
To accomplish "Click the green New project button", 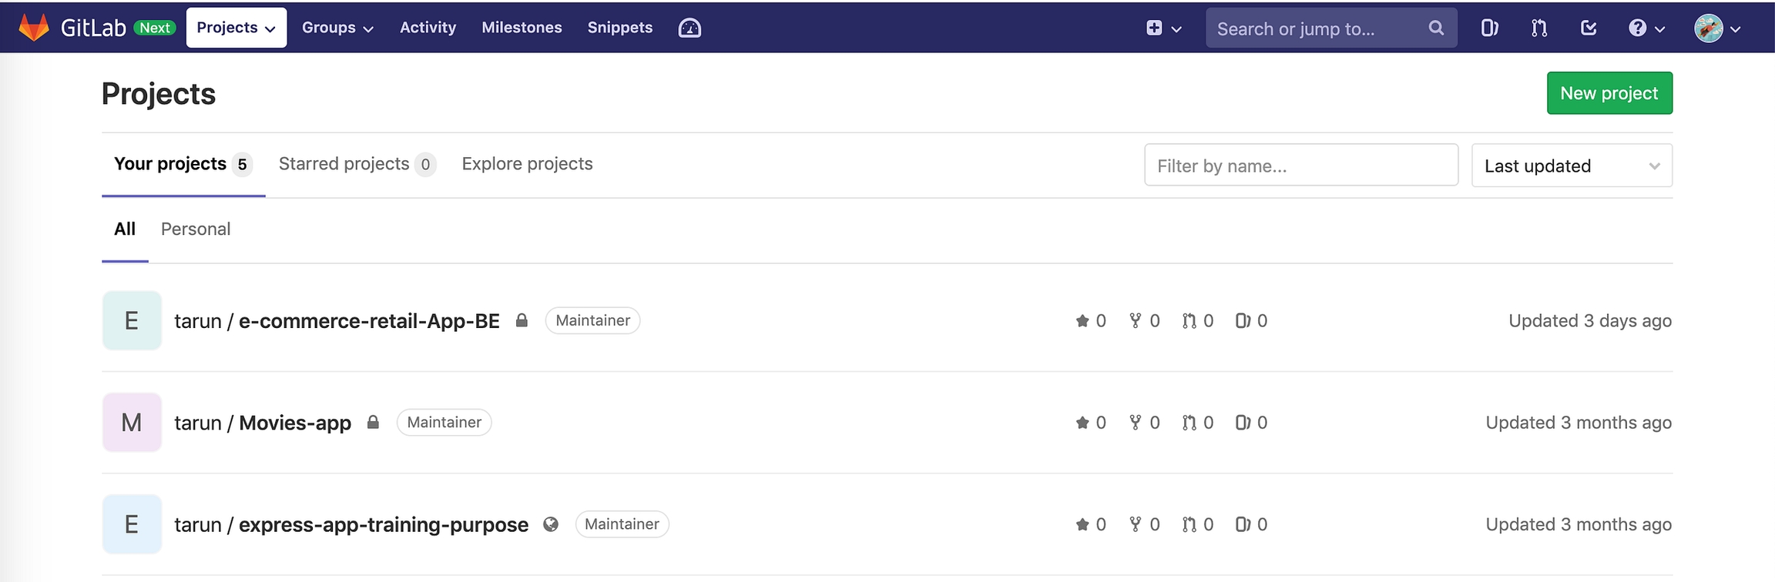I will tap(1609, 93).
